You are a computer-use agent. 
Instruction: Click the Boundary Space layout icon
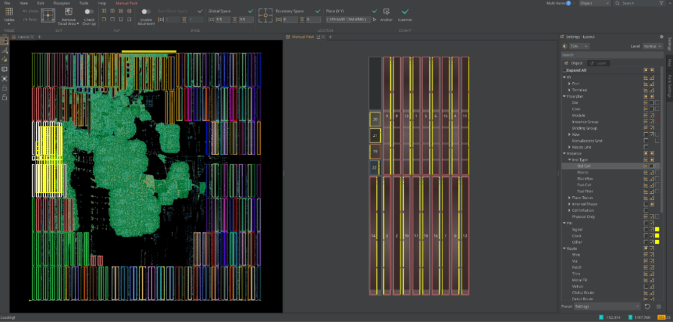coord(266,14)
